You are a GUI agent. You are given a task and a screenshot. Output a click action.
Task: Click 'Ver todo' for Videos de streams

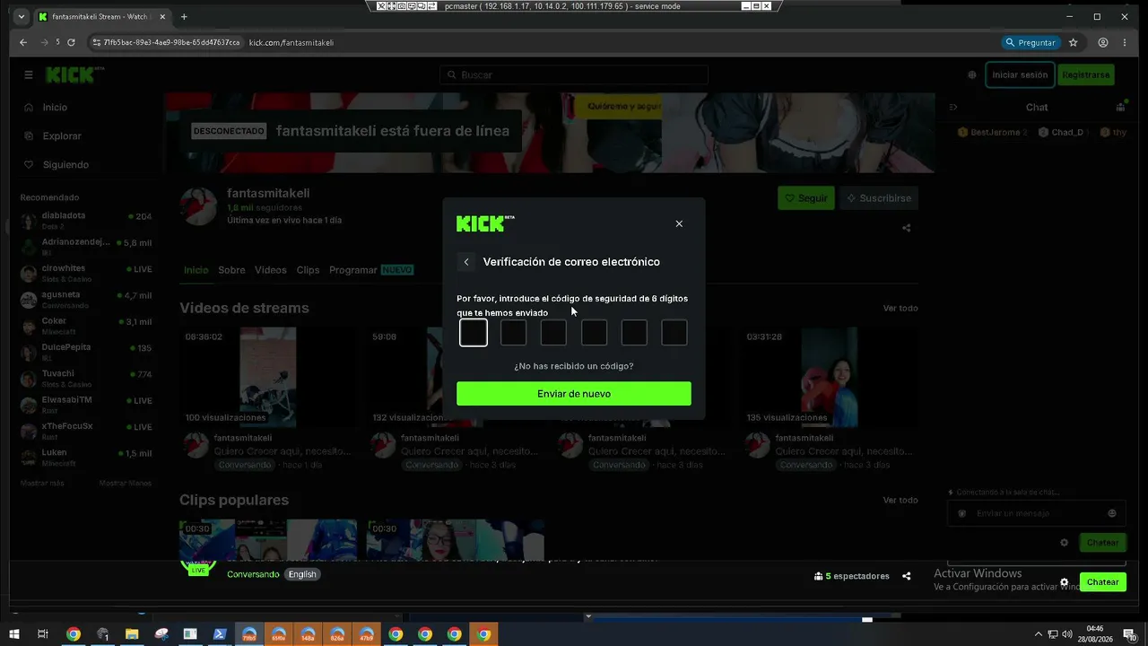(x=900, y=308)
